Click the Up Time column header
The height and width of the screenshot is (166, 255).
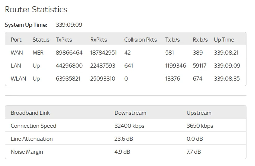pyautogui.click(x=224, y=40)
